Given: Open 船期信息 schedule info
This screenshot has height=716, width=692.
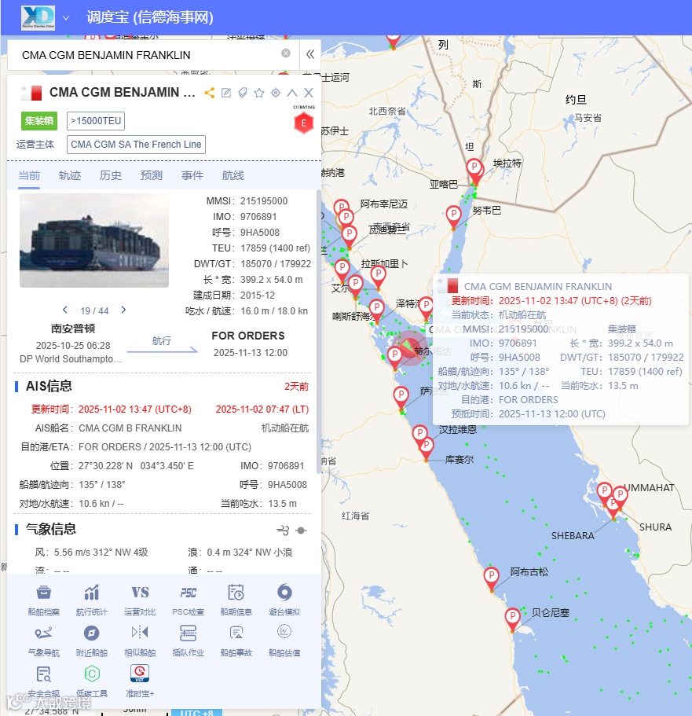Looking at the screenshot, I should tap(236, 599).
